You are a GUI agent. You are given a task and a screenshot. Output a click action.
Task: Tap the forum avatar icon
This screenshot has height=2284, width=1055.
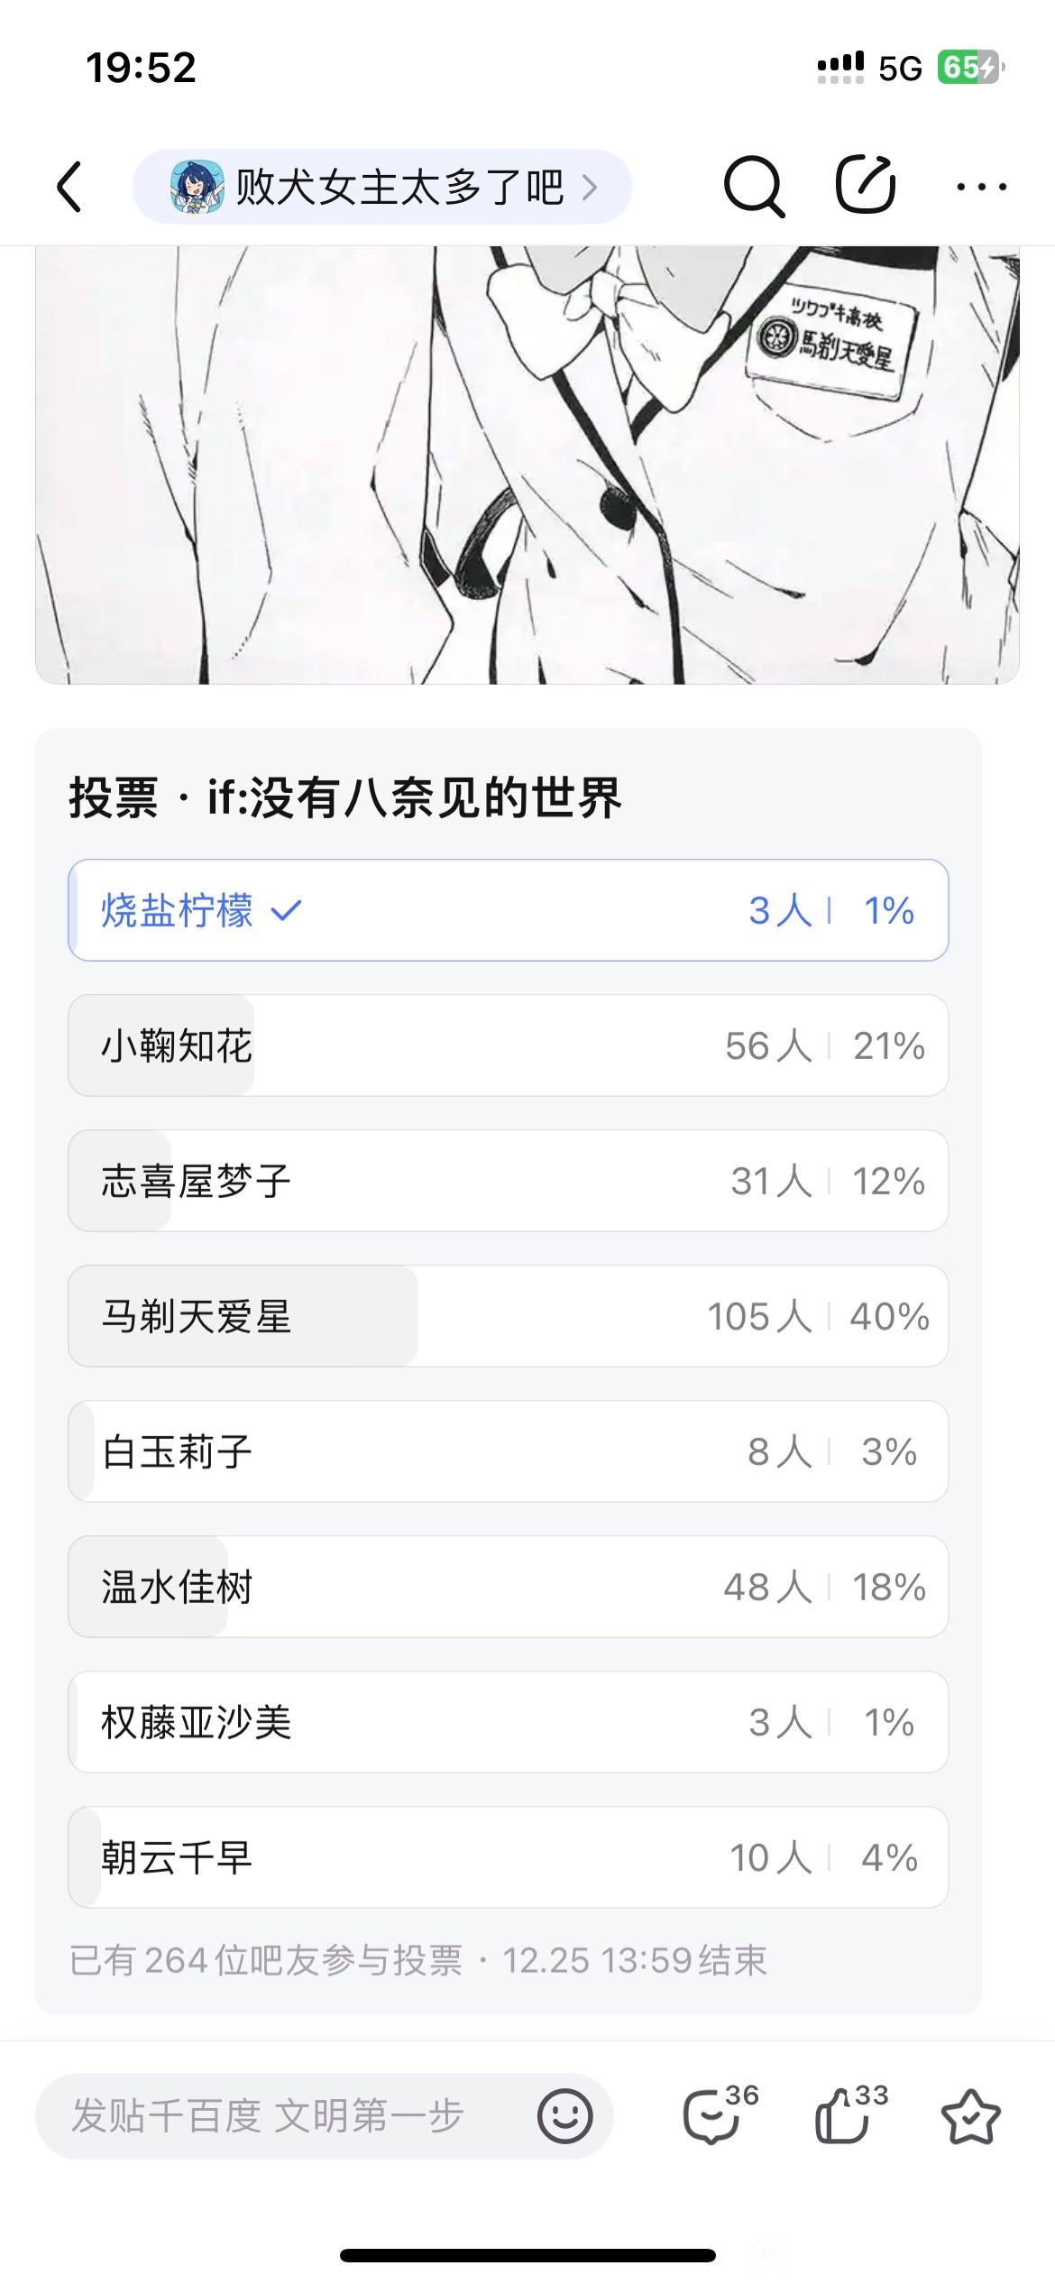click(197, 187)
